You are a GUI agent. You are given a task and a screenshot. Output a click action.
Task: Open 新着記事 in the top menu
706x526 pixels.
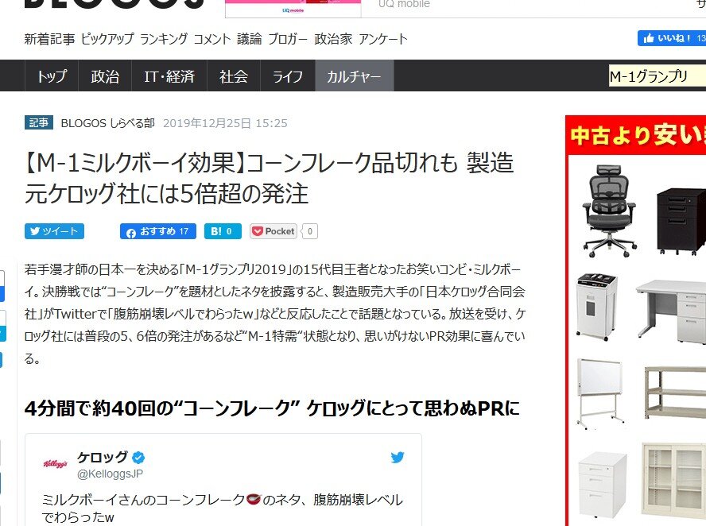[49, 39]
